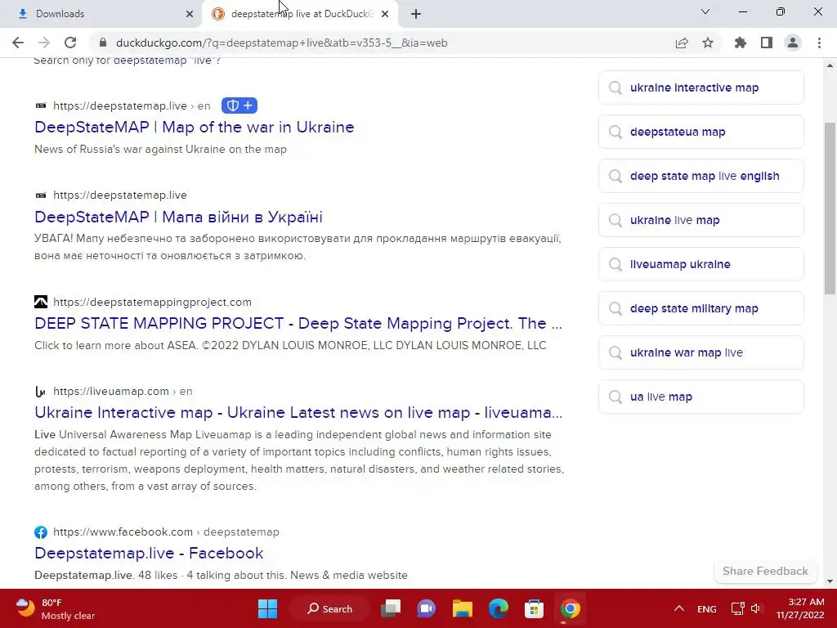Reload the DuckDuckGo page

click(70, 43)
